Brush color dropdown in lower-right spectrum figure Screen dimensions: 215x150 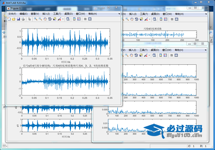(x=149, y=55)
